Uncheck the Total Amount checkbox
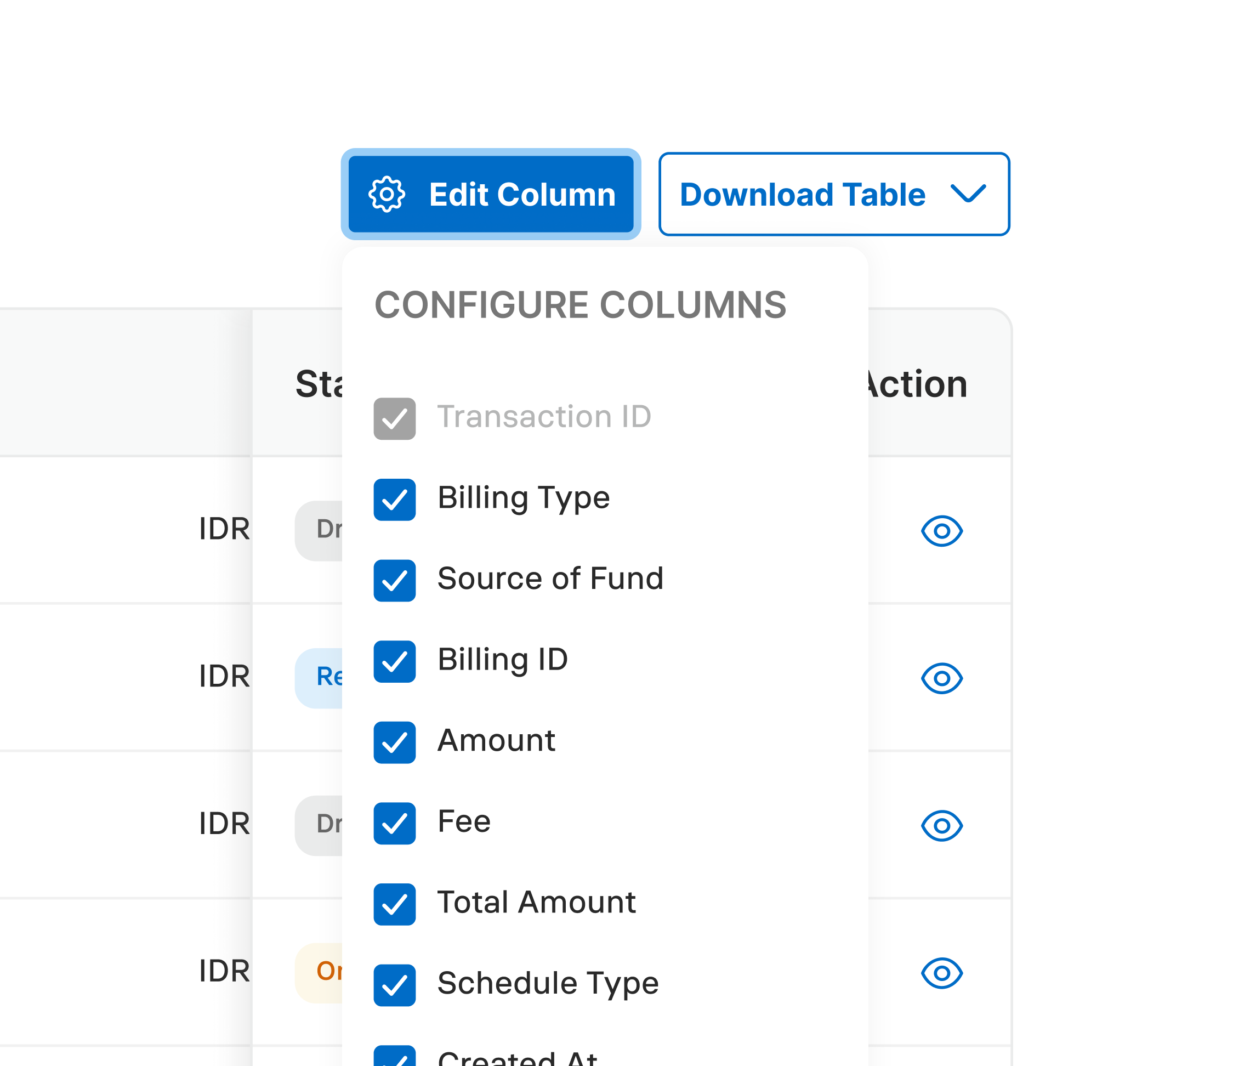 [x=395, y=904]
